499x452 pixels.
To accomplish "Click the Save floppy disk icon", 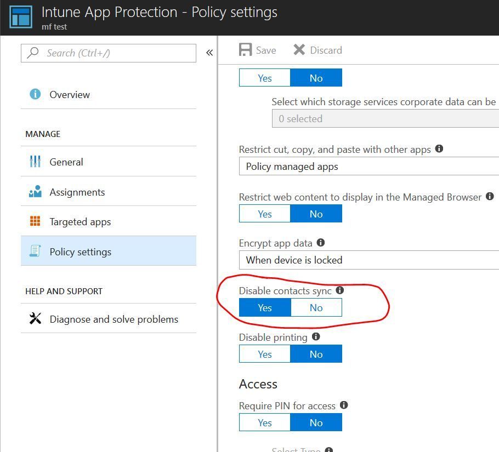I will (245, 50).
